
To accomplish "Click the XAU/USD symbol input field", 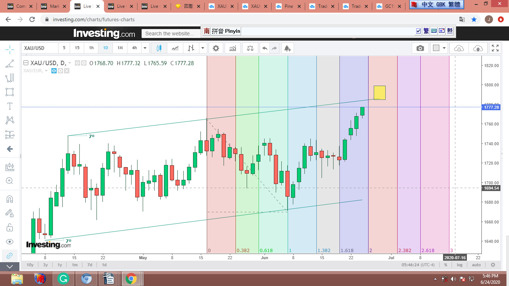I will click(40, 48).
